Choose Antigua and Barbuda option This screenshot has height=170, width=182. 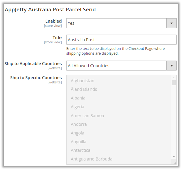92,159
